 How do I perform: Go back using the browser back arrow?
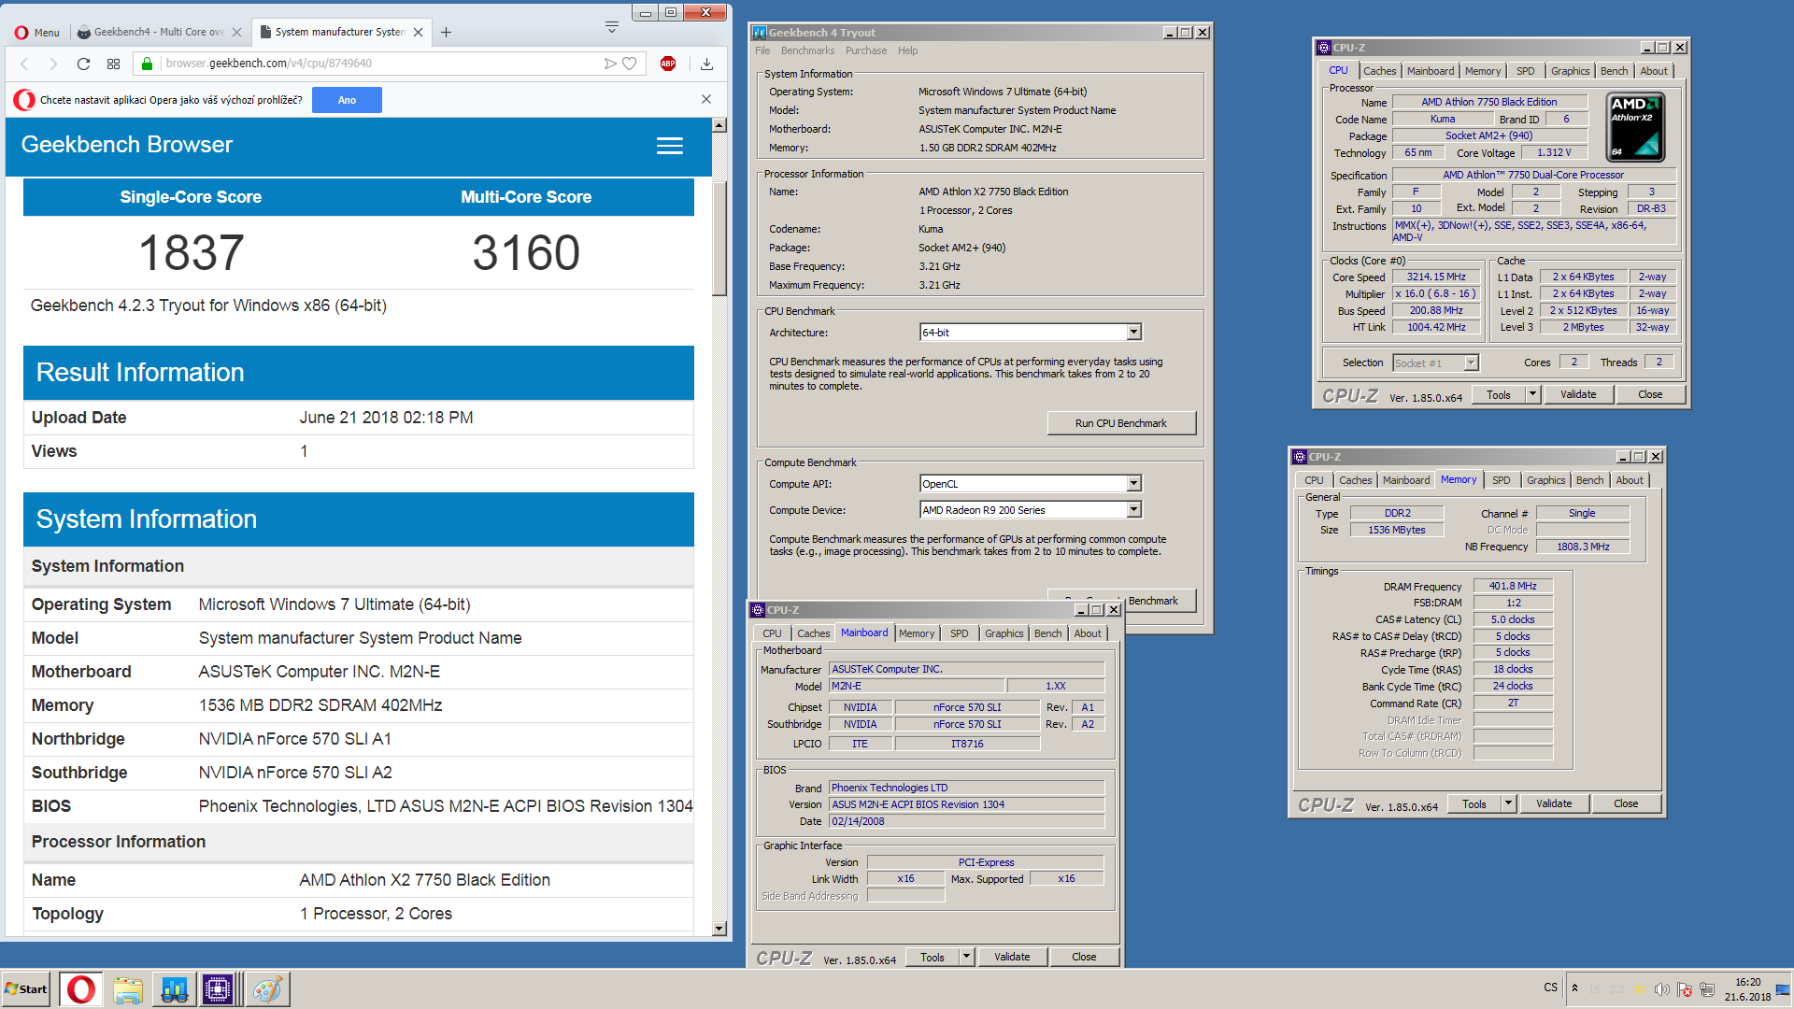click(24, 64)
